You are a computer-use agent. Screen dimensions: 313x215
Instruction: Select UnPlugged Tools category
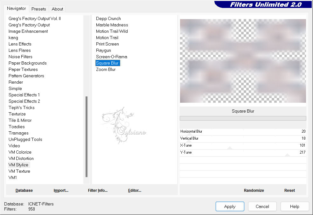pyautogui.click(x=25, y=139)
